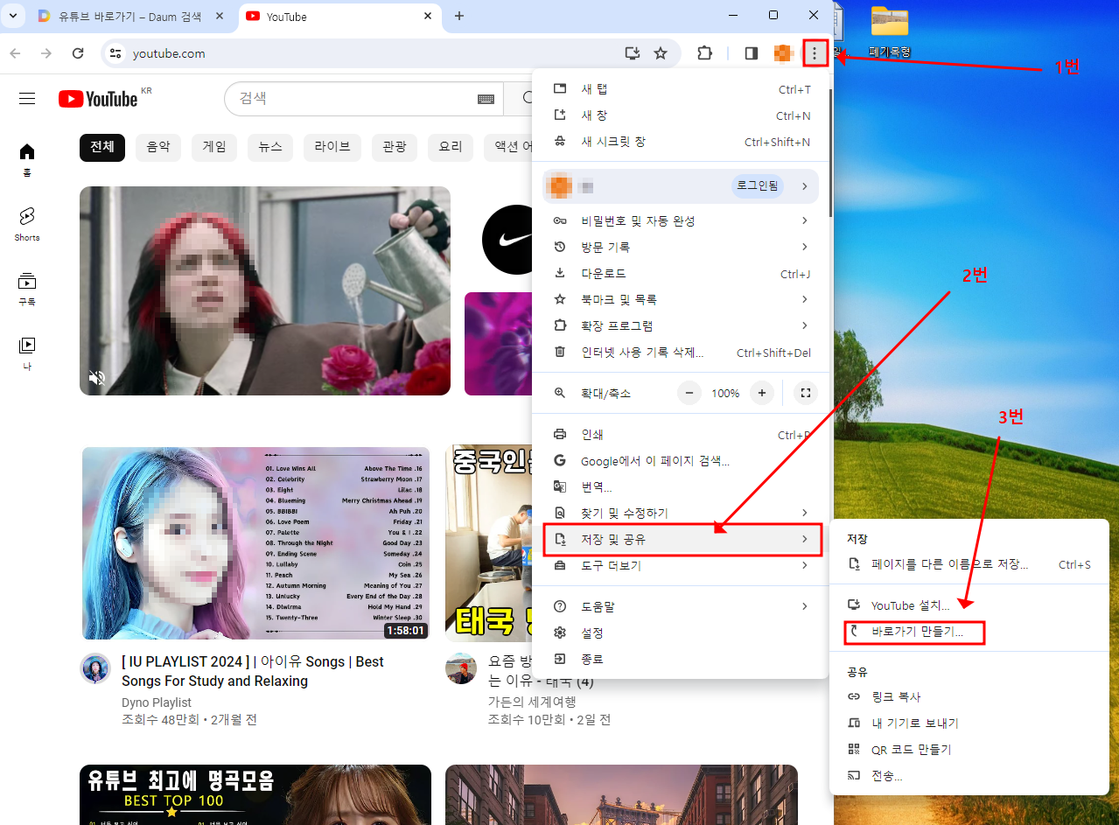Click the Chrome profile avatar icon in toolbar
Viewport: 1119px width, 825px height.
pyautogui.click(x=783, y=53)
